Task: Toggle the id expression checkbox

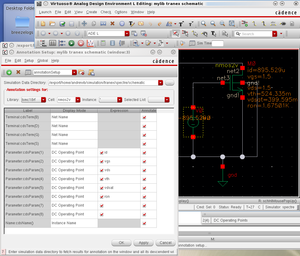Action: click(x=102, y=152)
